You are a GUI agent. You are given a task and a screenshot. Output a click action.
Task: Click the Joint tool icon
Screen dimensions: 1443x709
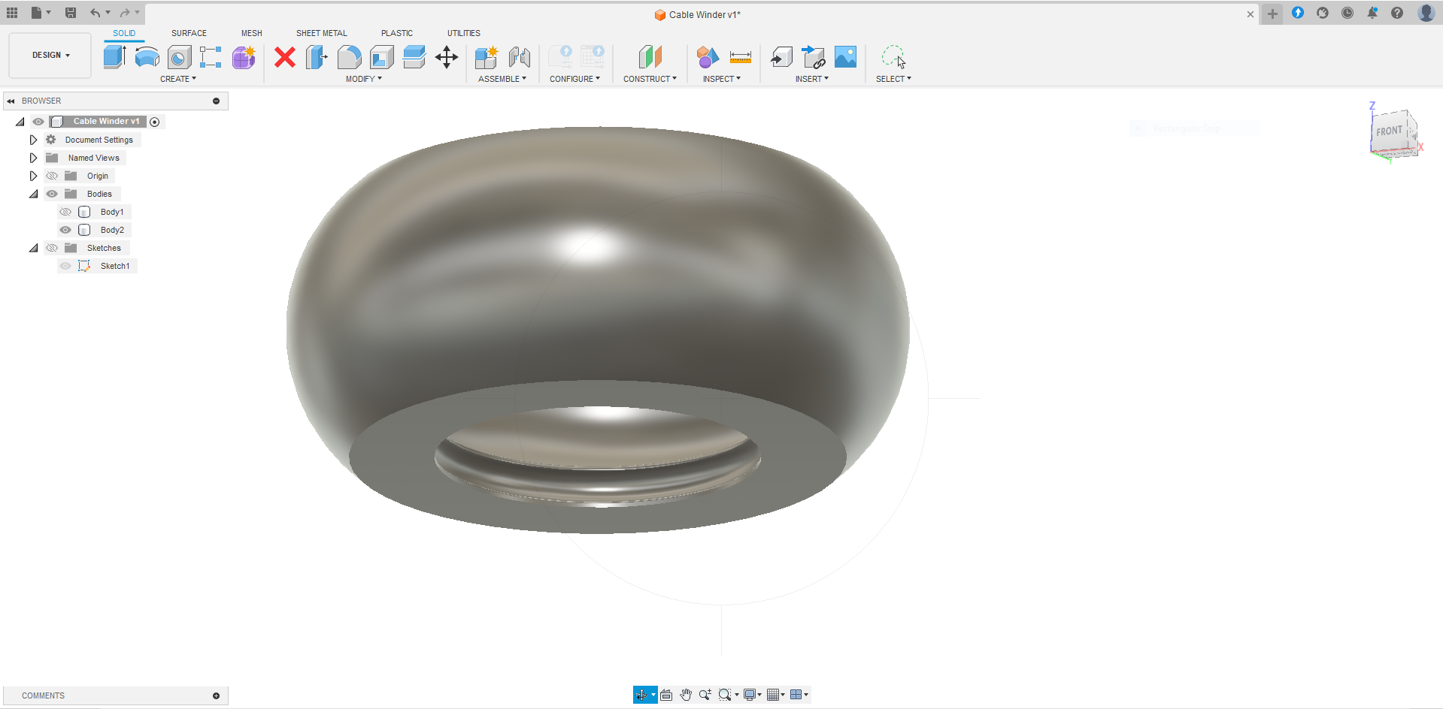[x=519, y=57]
